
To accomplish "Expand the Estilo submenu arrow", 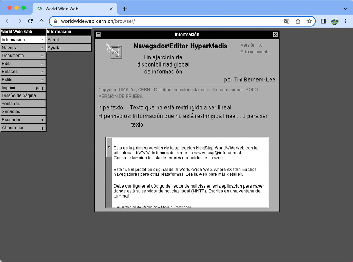I will point(42,80).
